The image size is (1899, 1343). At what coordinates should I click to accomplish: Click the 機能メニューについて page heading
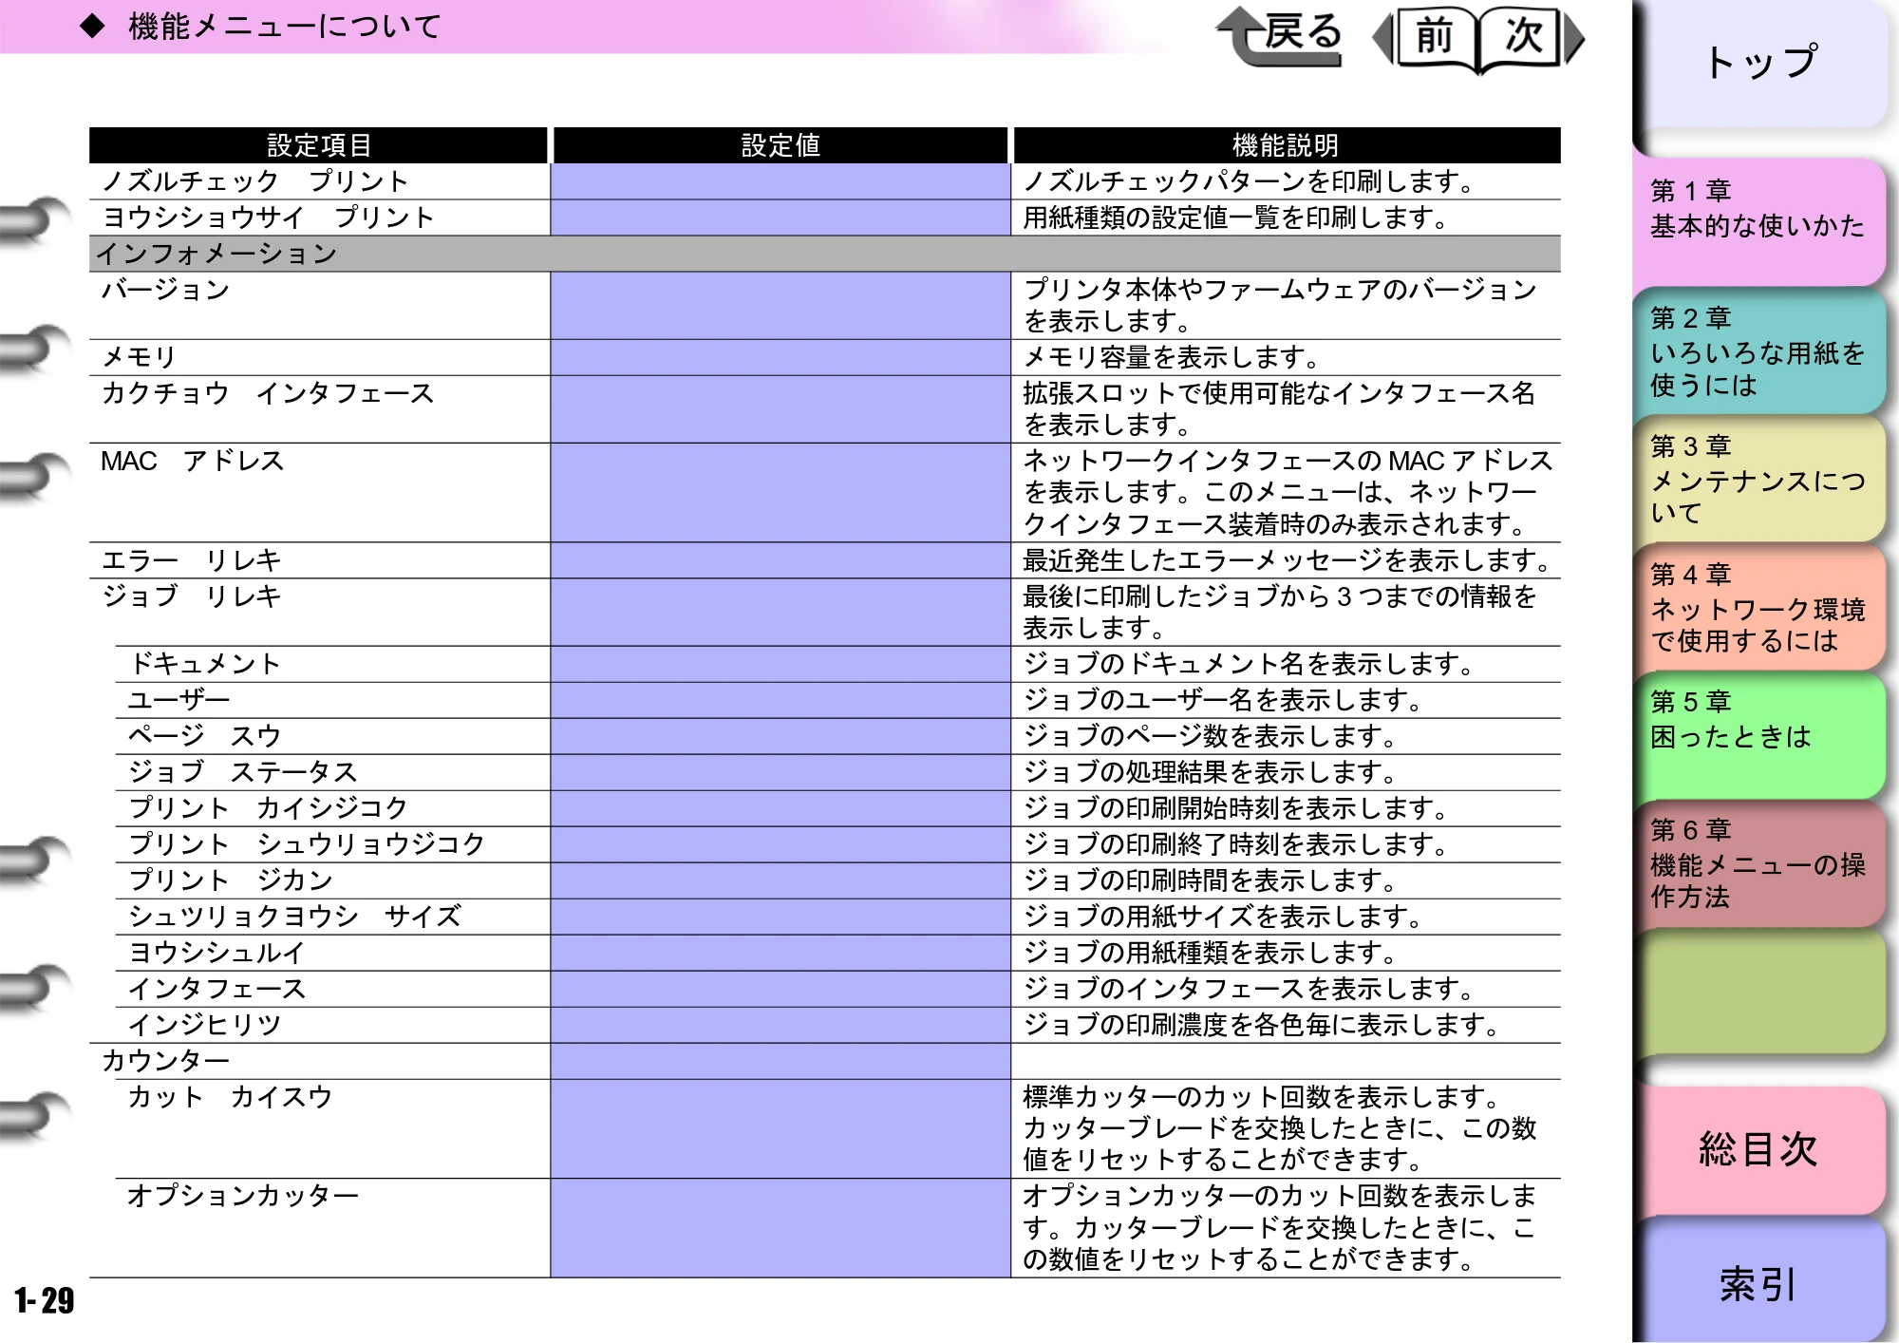click(285, 27)
